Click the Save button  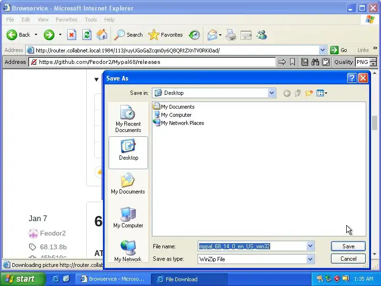pyautogui.click(x=348, y=246)
